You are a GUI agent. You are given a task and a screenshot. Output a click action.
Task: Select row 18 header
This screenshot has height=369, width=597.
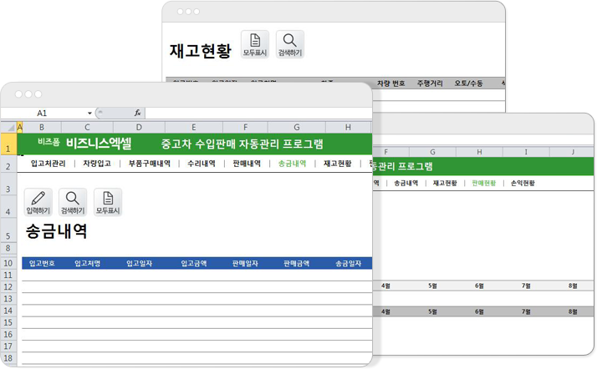(x=8, y=358)
